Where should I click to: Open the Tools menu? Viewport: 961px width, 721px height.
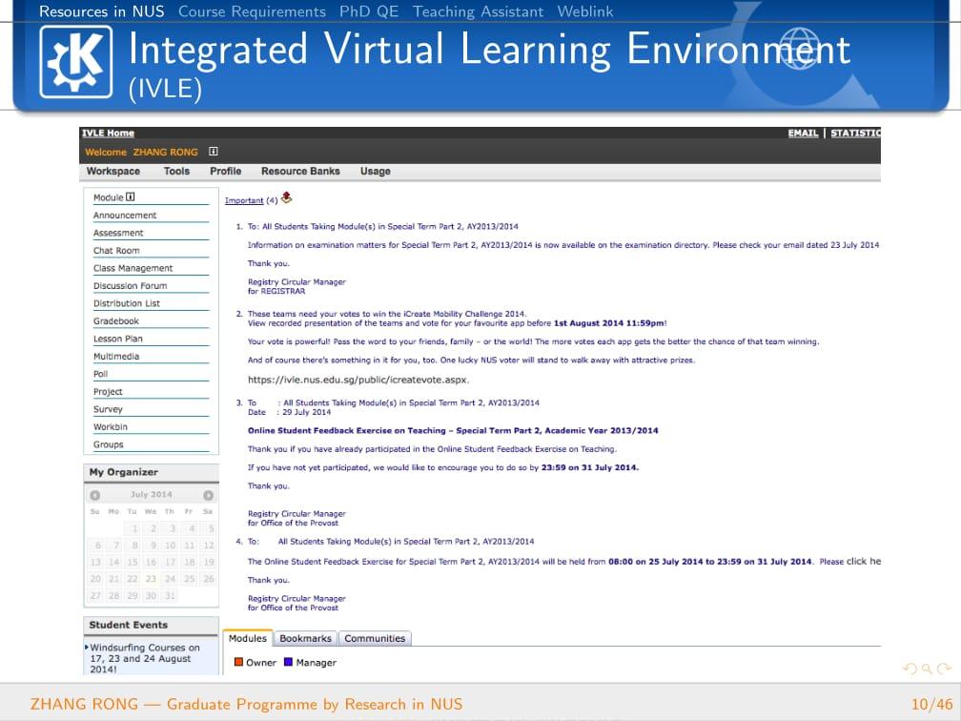(176, 171)
